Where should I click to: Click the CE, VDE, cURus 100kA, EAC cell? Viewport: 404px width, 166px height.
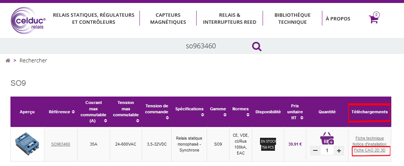point(240,144)
